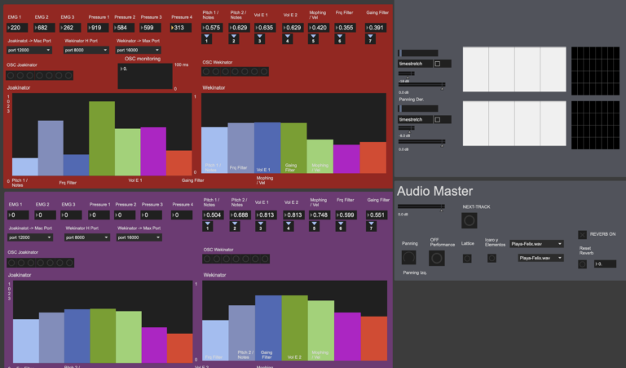Click the Pressure 4 number box showing 313
Screen dimensions: 626x368
(180, 28)
